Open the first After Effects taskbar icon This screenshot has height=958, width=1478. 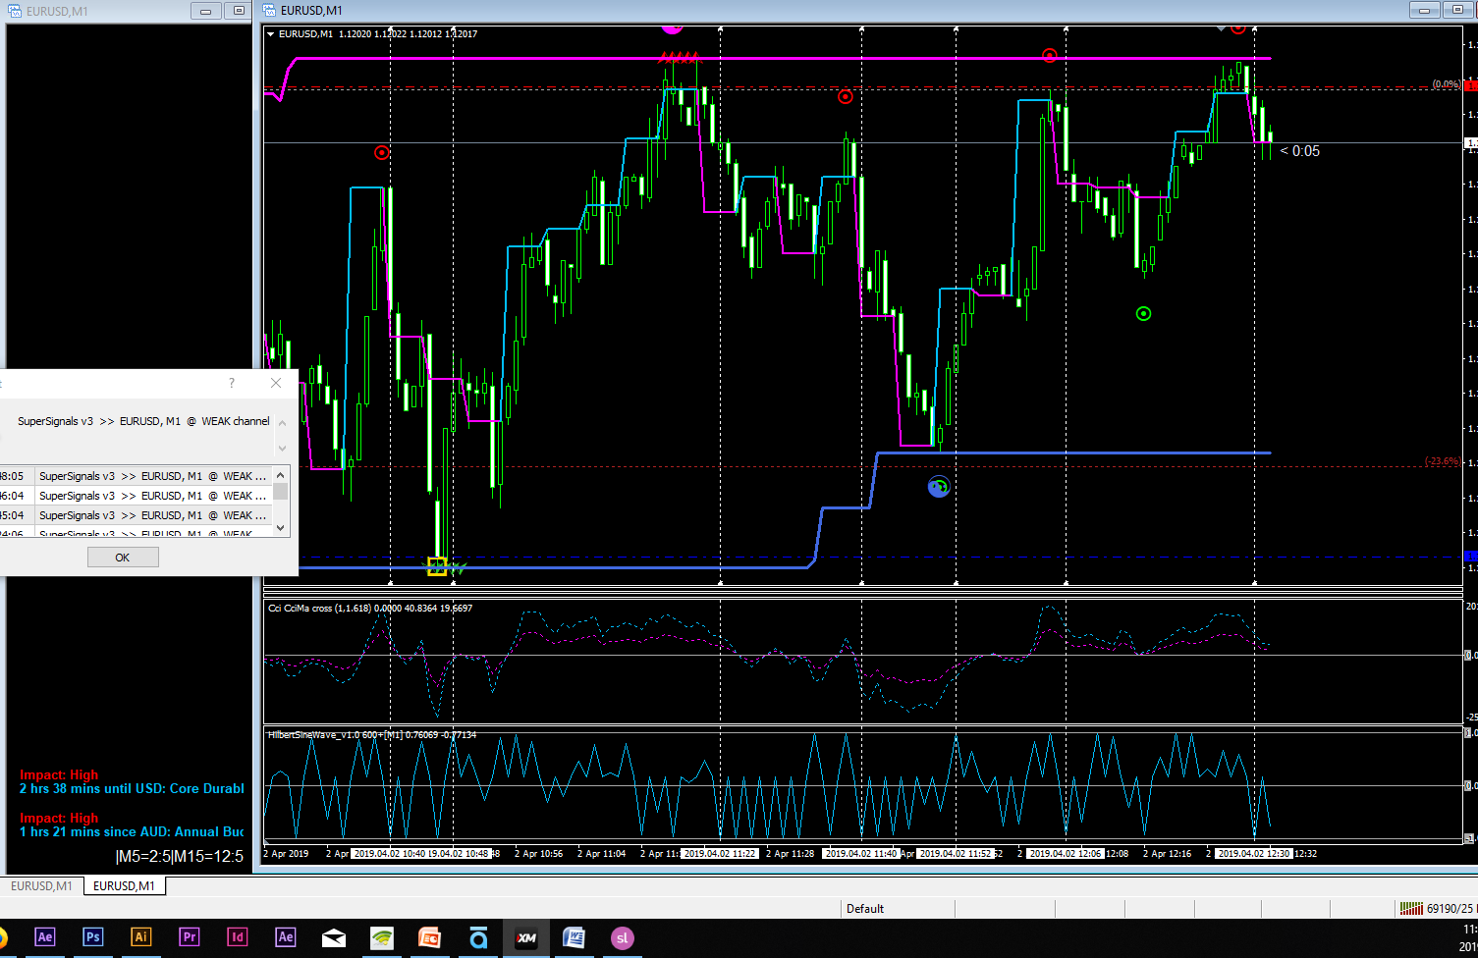coord(45,937)
